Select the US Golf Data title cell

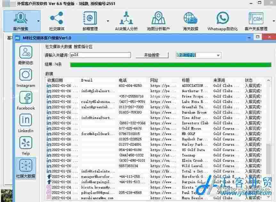[x=193, y=150]
